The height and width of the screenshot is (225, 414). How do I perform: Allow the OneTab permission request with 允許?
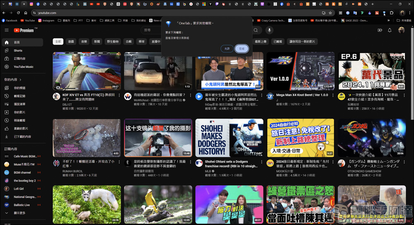pos(227,48)
